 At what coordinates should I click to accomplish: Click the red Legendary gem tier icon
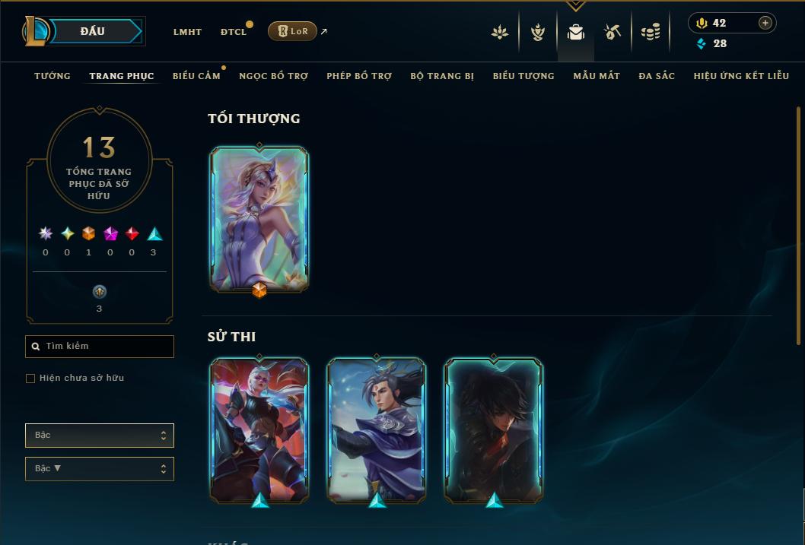point(132,234)
